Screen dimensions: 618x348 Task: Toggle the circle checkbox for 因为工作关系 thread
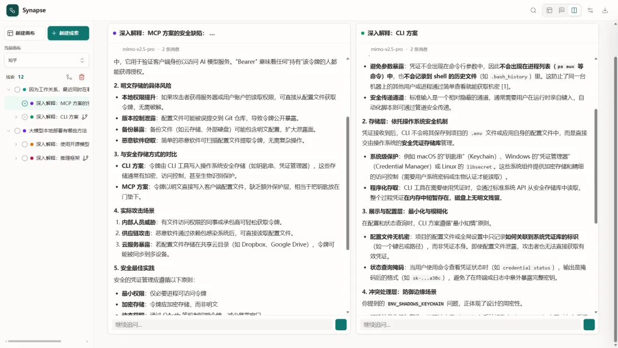[x=17, y=90]
